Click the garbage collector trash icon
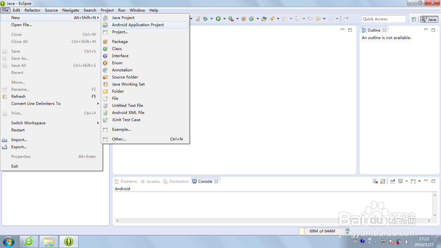 [348, 231]
